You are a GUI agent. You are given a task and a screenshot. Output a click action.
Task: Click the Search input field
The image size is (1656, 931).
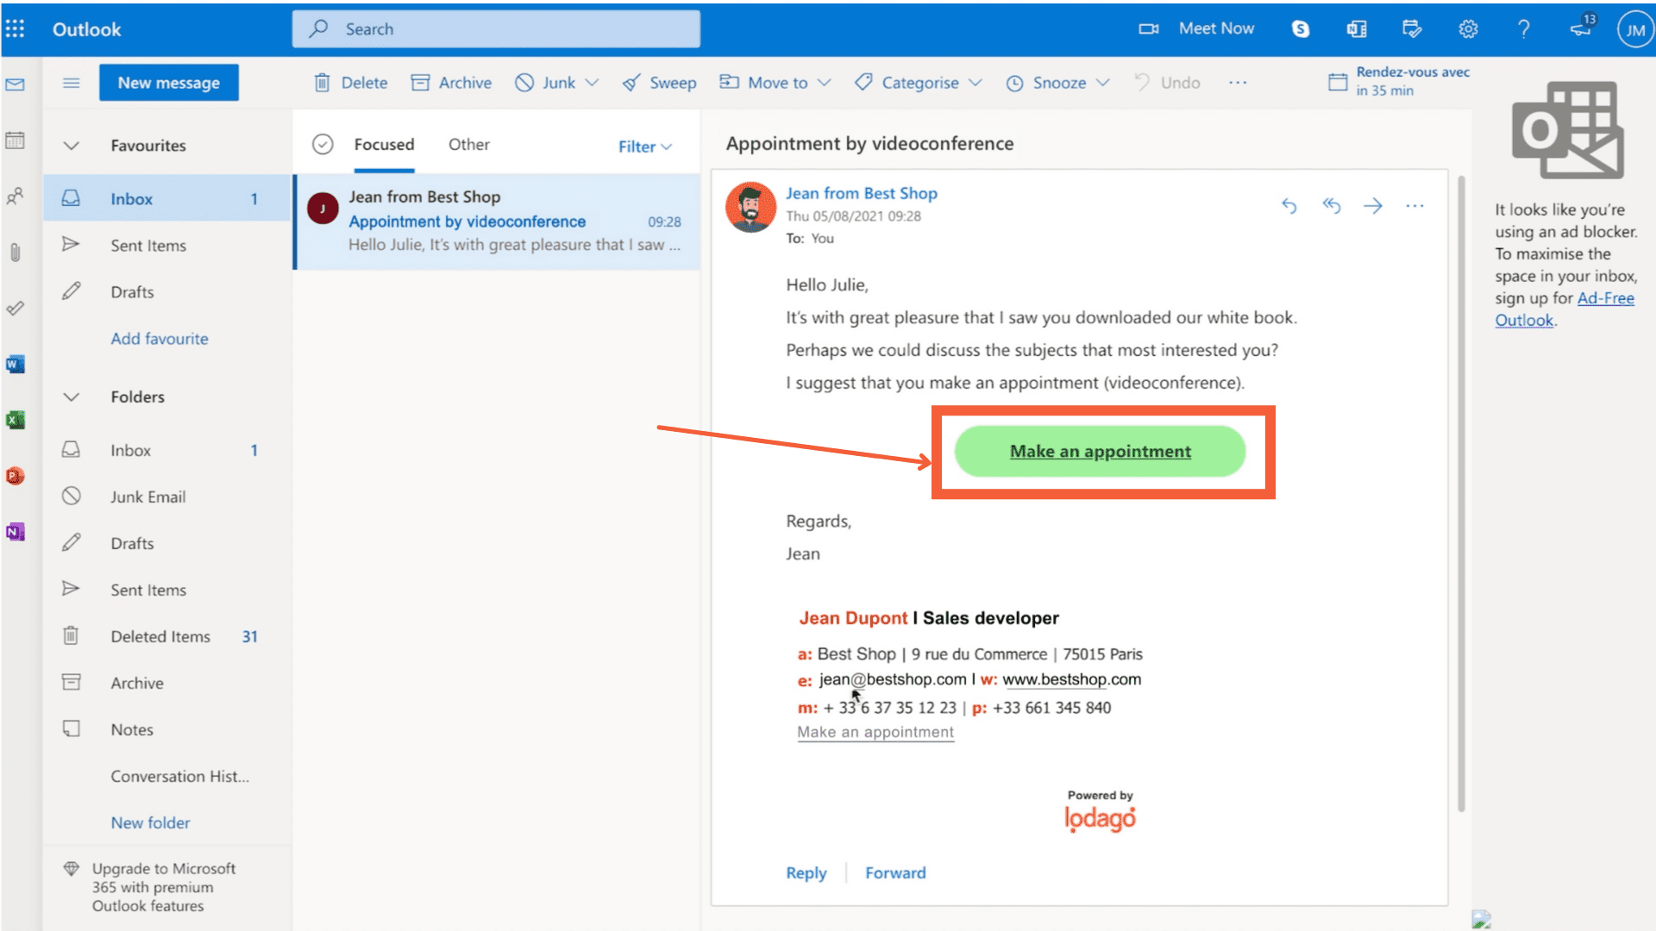point(496,29)
